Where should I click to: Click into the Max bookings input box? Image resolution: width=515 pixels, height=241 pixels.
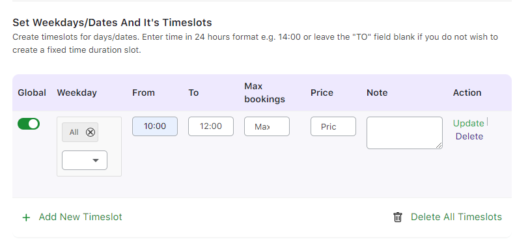point(267,126)
